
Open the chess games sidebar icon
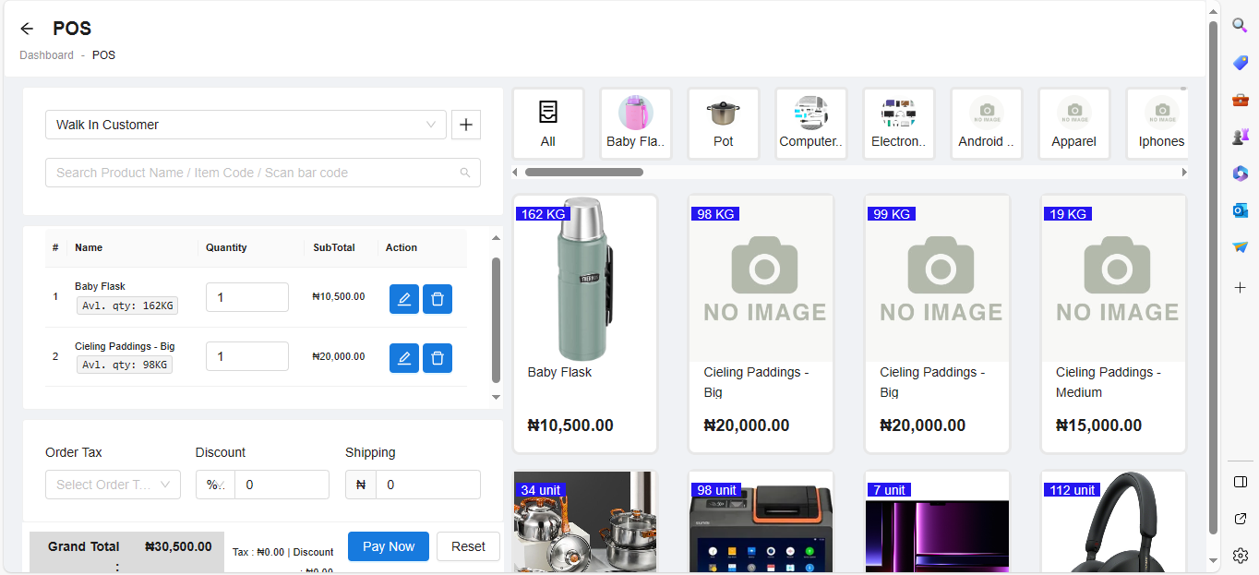pyautogui.click(x=1240, y=136)
